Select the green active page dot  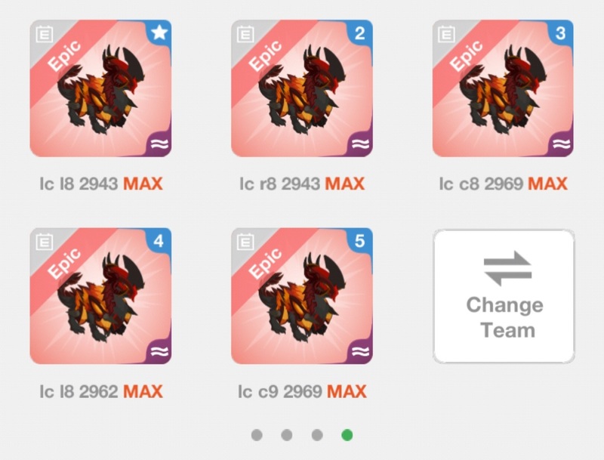(347, 435)
